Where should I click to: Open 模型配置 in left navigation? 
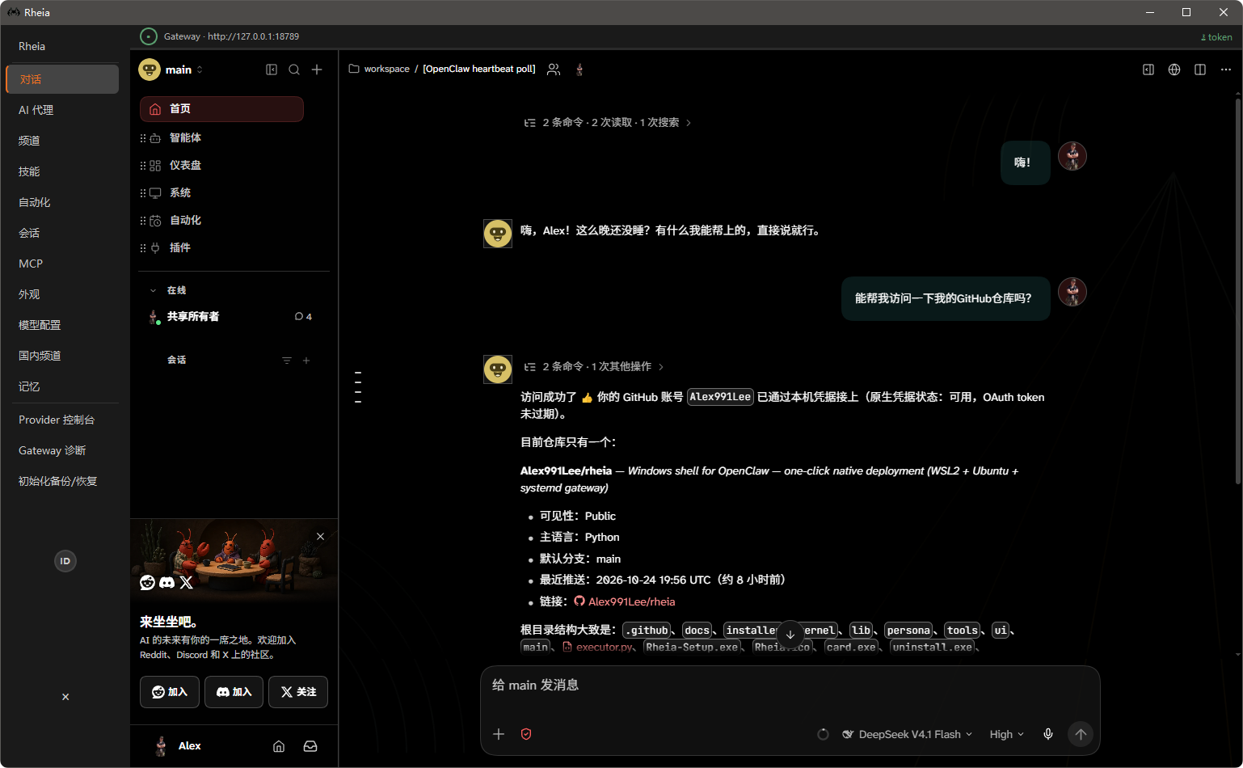coord(62,325)
